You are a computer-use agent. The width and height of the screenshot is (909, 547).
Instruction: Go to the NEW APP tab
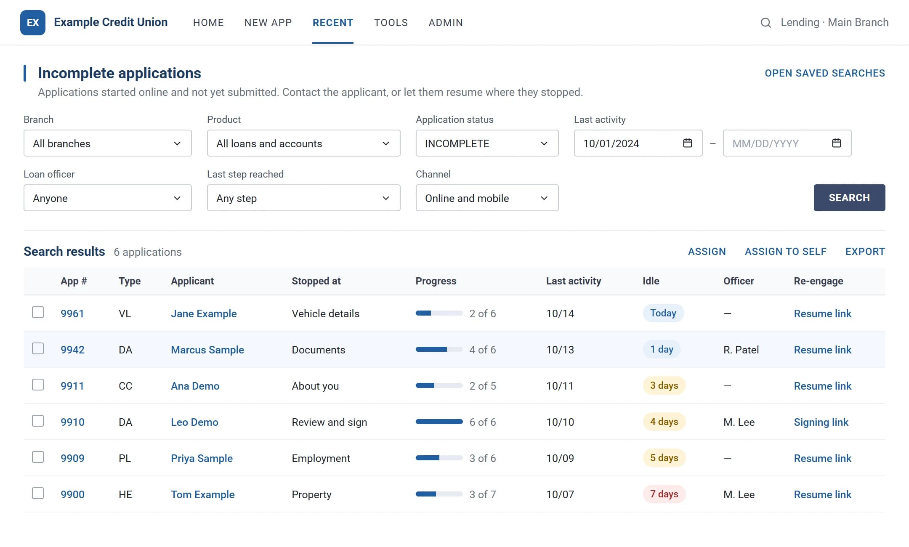[268, 23]
